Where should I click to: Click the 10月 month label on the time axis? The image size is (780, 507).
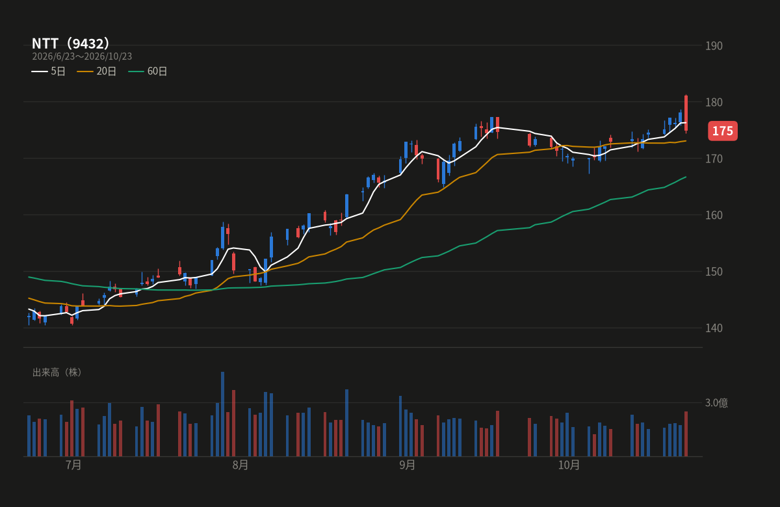(x=569, y=465)
